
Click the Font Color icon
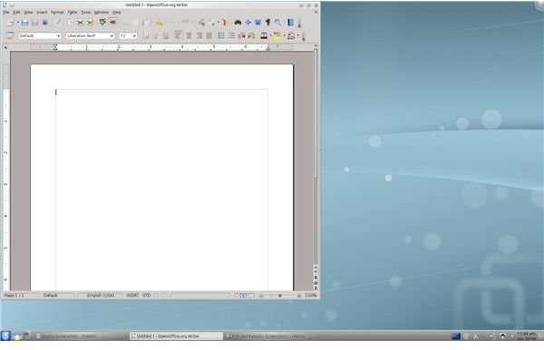point(264,35)
